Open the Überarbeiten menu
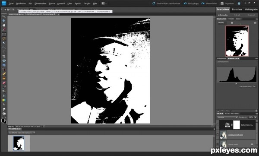 click(x=40, y=3)
